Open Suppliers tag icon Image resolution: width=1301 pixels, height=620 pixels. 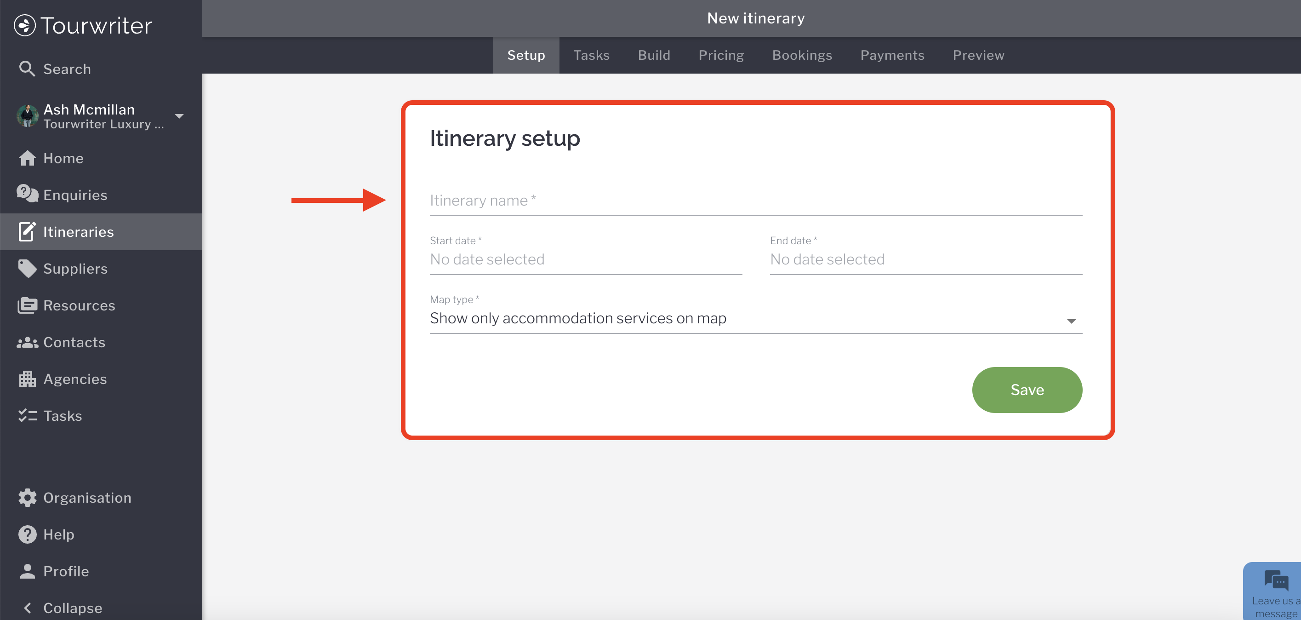point(27,268)
